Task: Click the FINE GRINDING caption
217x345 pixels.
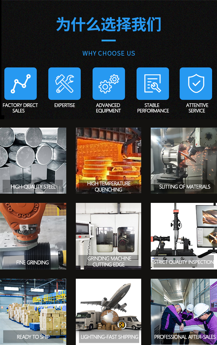Action: click(x=32, y=262)
